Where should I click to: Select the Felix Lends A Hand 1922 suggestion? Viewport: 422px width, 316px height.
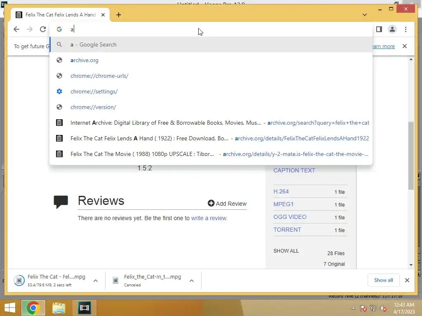tap(211, 138)
